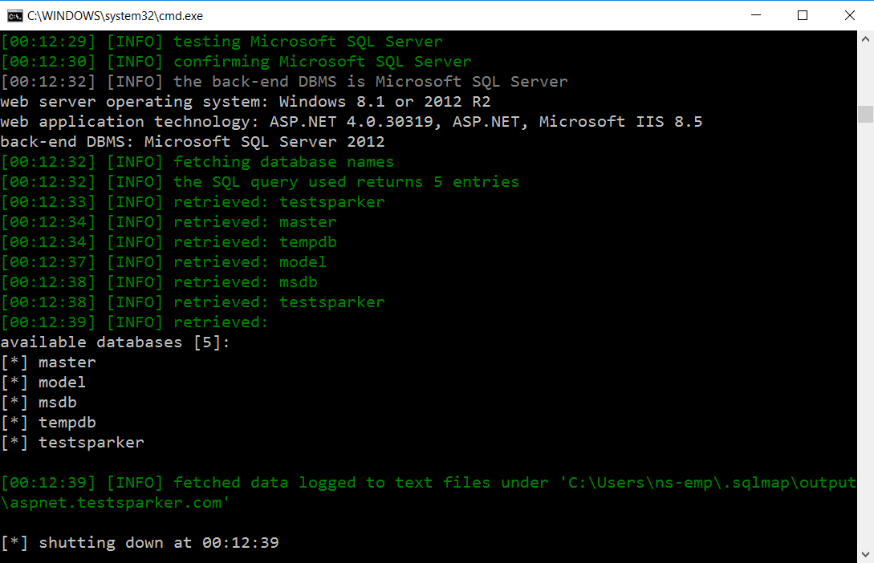Open the cmd.exe system menu icon
Screen dimensions: 874x563
(14, 15)
